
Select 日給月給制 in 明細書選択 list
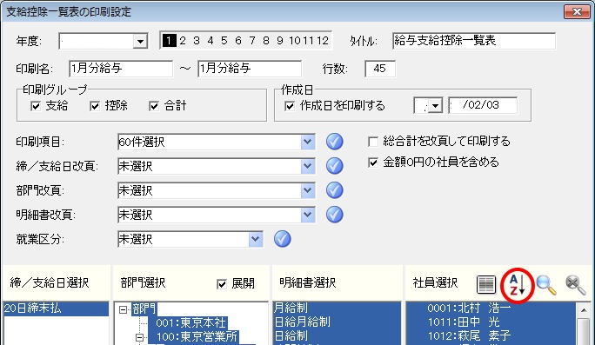click(x=337, y=322)
